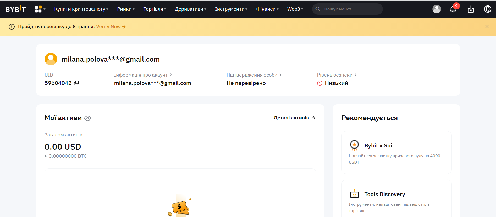The width and height of the screenshot is (496, 217).
Task: Click the Мої активи heading
Action: pos(63,118)
